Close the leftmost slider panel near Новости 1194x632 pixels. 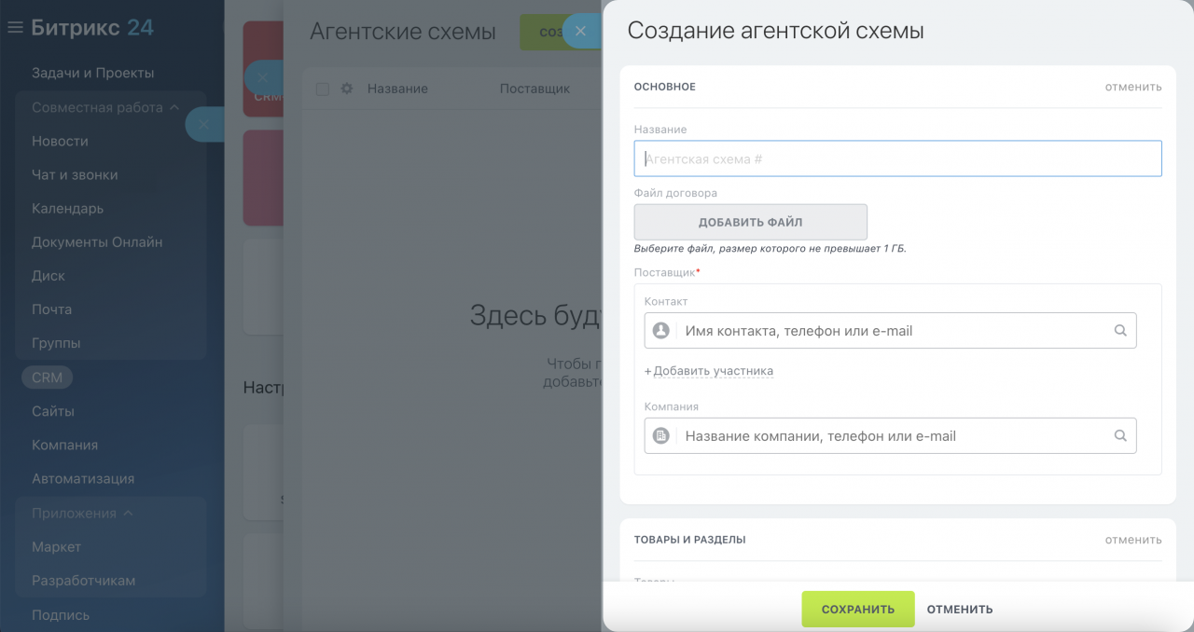203,124
